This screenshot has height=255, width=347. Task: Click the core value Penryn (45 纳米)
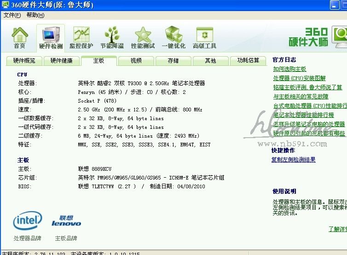pos(132,92)
